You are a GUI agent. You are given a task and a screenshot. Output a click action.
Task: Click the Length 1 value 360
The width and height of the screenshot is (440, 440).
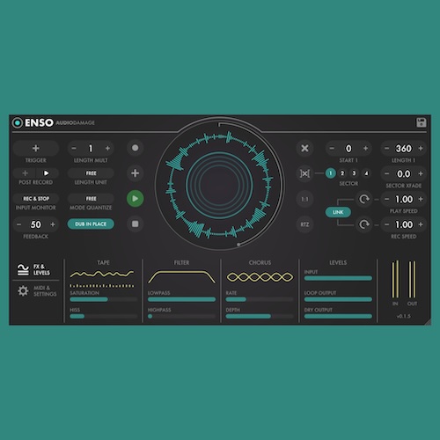pyautogui.click(x=404, y=149)
